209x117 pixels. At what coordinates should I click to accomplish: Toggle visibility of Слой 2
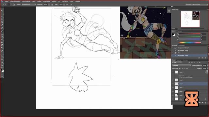point(173,91)
